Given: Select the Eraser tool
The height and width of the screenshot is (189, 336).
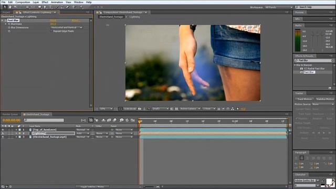Looking at the screenshot, I should 68,7.
